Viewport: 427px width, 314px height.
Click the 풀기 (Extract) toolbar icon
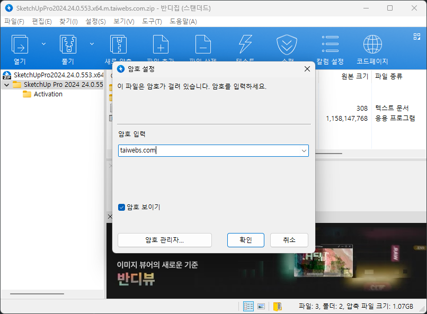tap(68, 44)
